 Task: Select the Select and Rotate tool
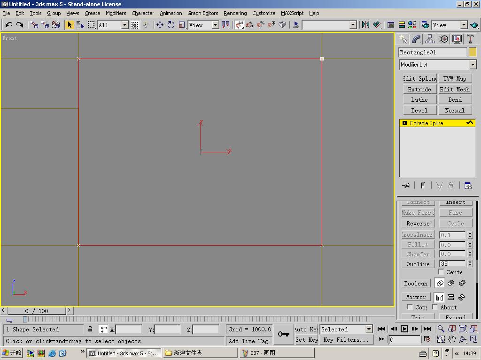pyautogui.click(x=171, y=25)
